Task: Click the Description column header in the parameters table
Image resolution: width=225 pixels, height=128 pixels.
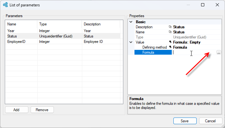Action: coord(101,24)
